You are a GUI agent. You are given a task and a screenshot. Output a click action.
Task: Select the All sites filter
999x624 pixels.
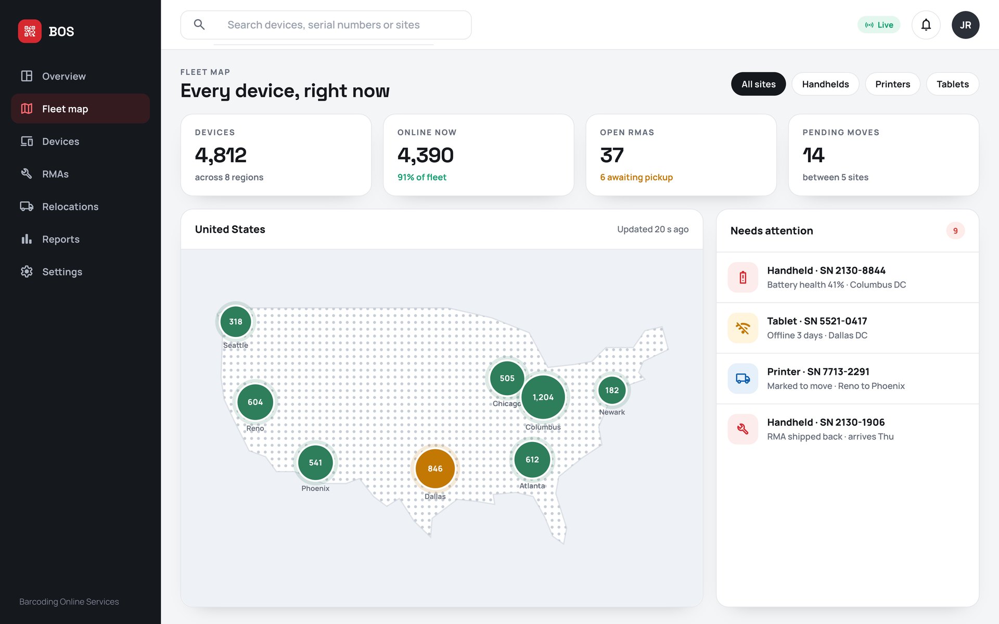click(758, 84)
